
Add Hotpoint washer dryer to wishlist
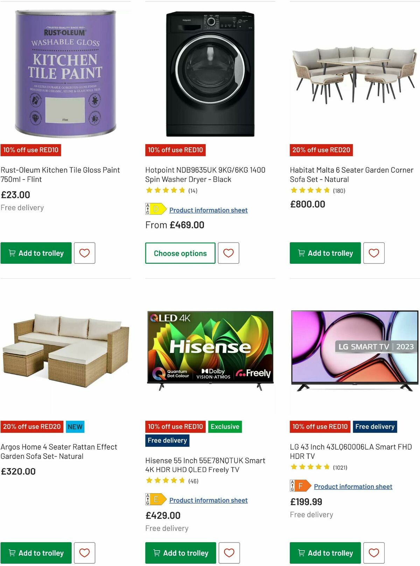(229, 253)
